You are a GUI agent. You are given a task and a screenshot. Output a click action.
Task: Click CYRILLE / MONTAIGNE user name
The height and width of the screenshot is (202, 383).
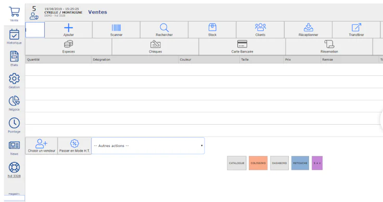63,12
